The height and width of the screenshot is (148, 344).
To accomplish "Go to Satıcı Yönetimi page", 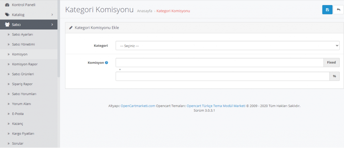I will (x=24, y=44).
